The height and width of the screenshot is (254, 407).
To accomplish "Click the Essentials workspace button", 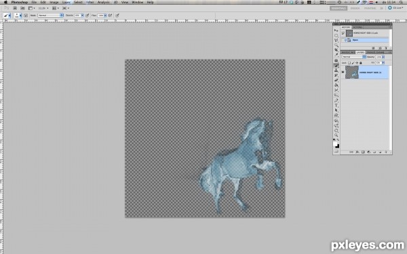I will click(338, 8).
